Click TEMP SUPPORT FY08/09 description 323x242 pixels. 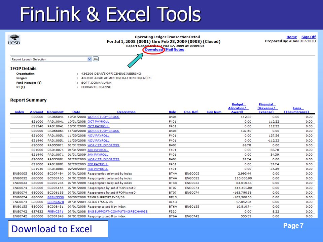pos(106,197)
